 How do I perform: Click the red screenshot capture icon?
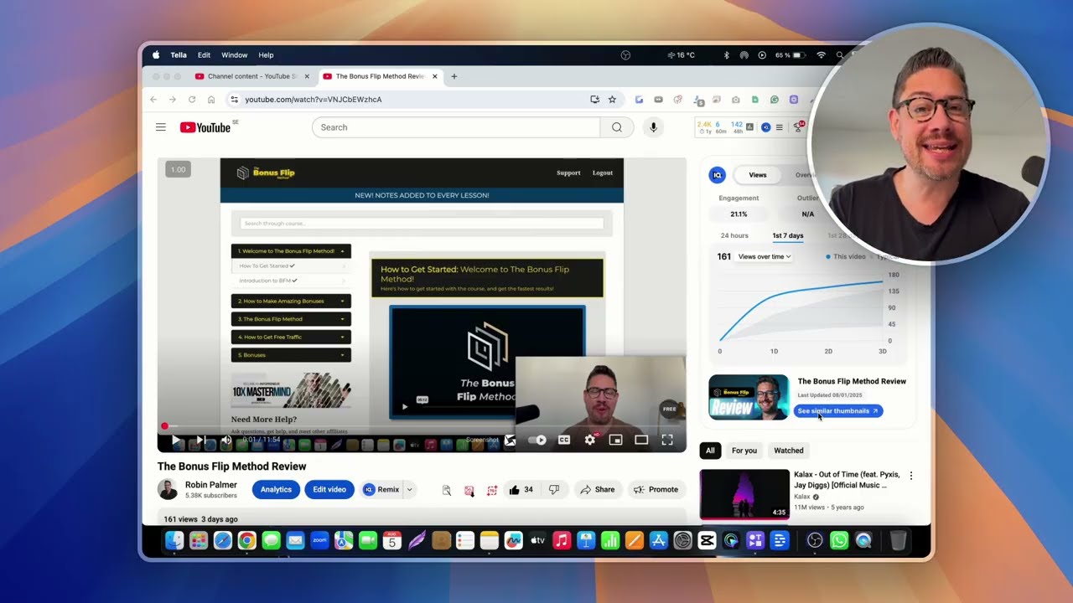click(x=492, y=490)
